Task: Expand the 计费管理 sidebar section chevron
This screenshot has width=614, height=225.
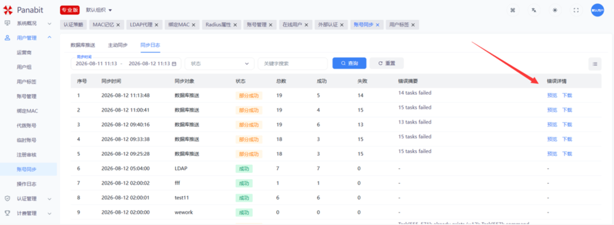Action: coord(49,213)
